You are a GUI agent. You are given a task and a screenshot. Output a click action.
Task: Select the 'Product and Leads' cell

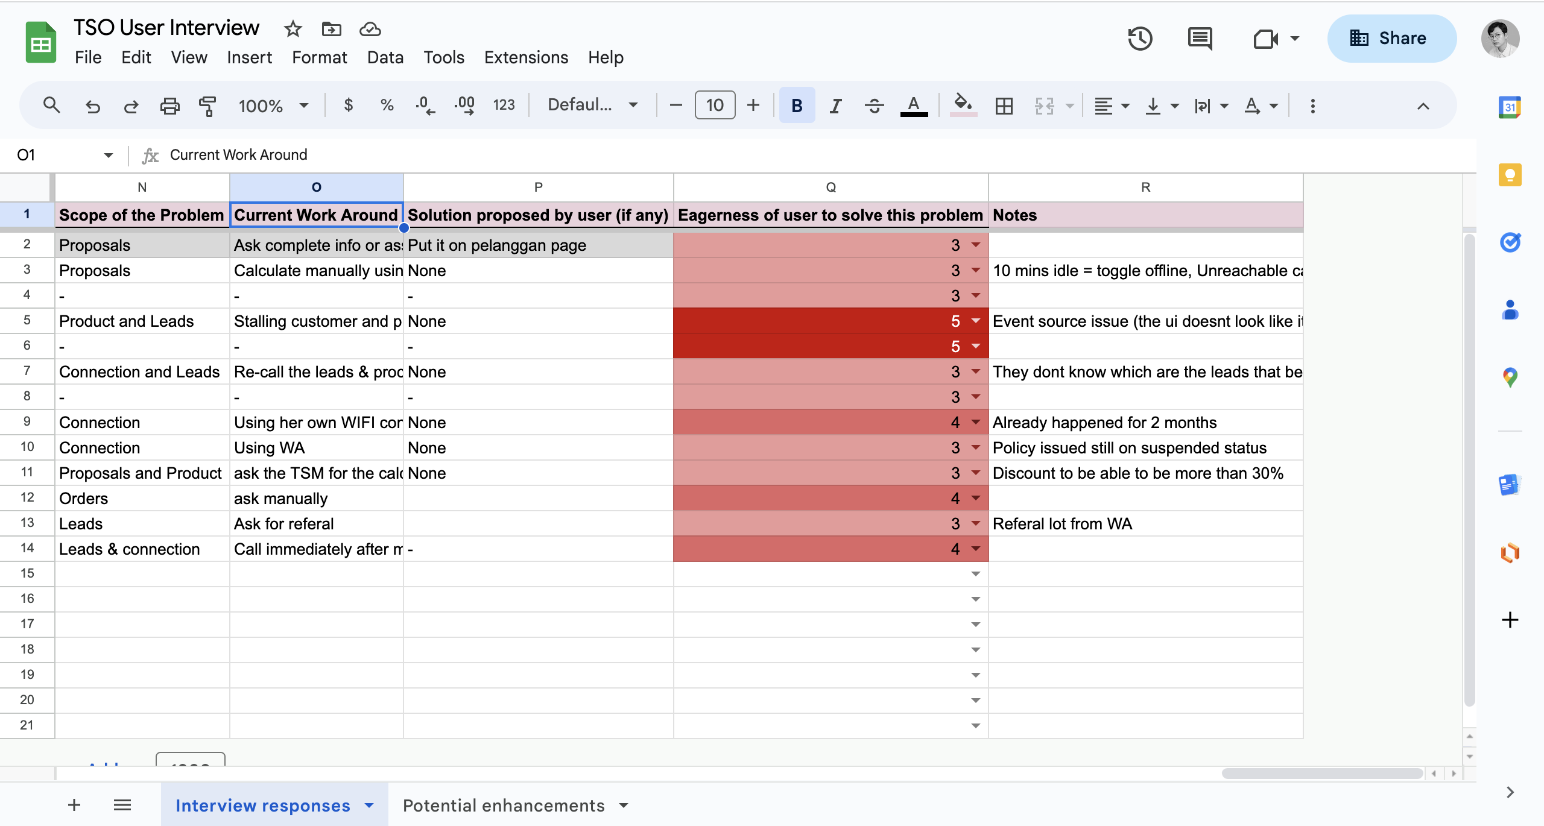142,321
